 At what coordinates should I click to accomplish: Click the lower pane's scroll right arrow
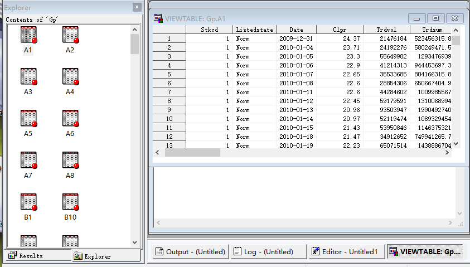tap(450, 222)
